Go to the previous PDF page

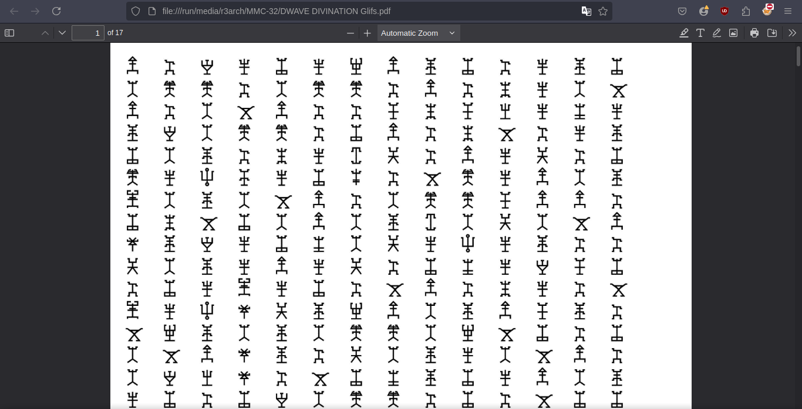[45, 33]
